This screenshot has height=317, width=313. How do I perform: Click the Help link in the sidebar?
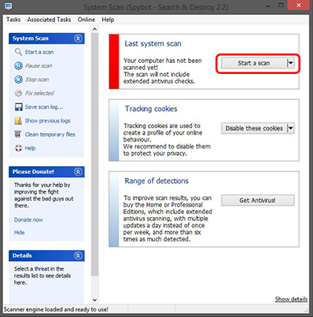pos(30,148)
